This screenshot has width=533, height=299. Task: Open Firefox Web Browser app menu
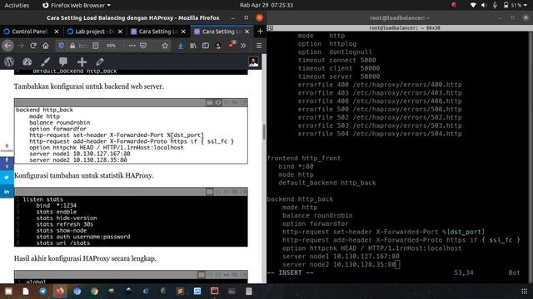(x=77, y=5)
